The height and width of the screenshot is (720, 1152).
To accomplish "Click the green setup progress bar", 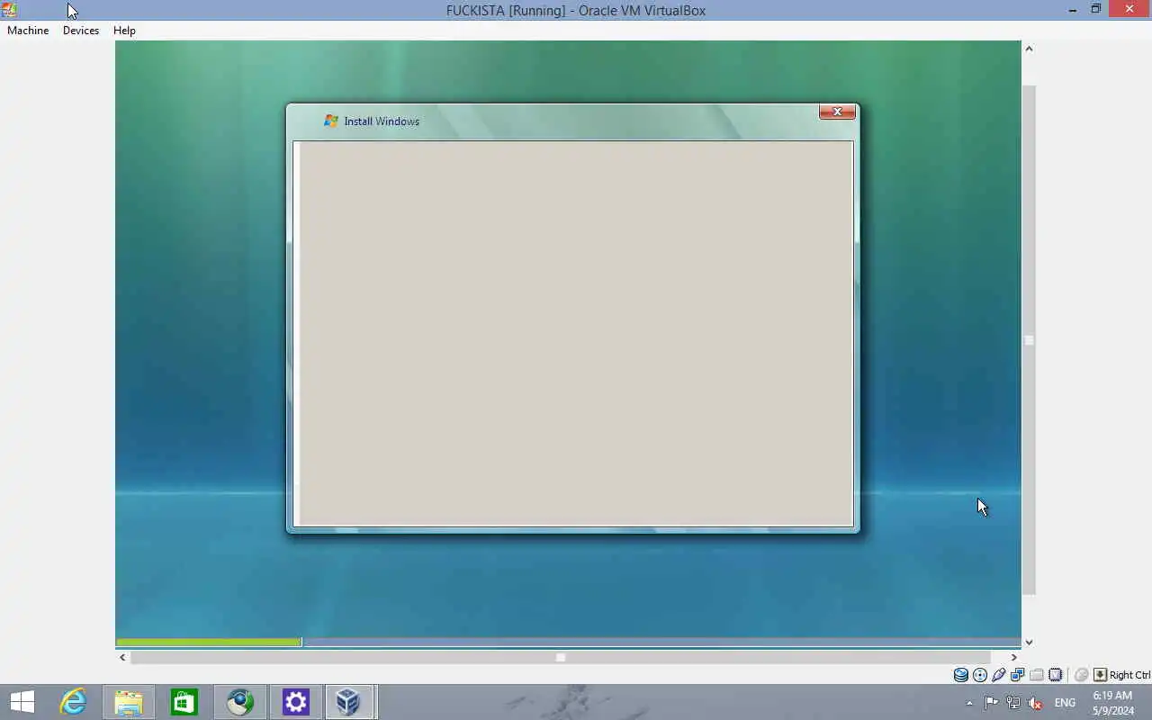I will click(209, 642).
